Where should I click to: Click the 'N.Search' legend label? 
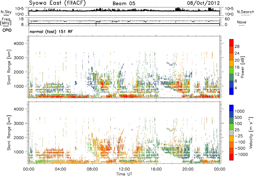pyautogui.click(x=245, y=12)
